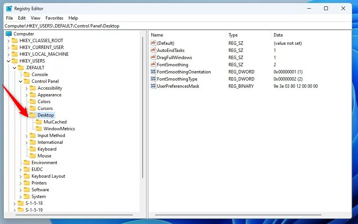Click the HKEY_LOCAL_MACHINE folder icon
Viewport: 358px width, 224px height.
coord(15,54)
